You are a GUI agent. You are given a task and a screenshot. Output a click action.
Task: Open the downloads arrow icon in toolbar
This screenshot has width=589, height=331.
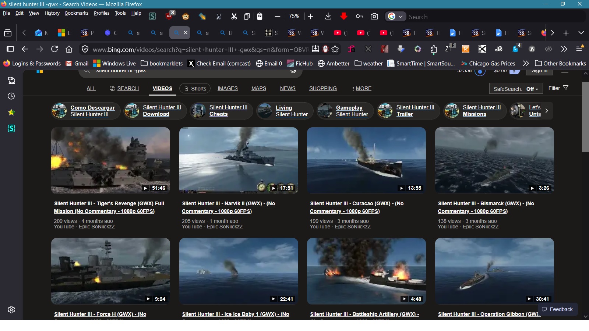coord(328,16)
